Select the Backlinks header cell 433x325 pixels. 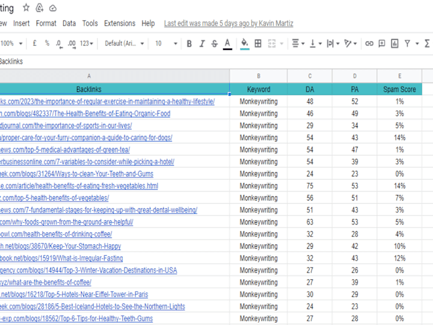coord(115,89)
